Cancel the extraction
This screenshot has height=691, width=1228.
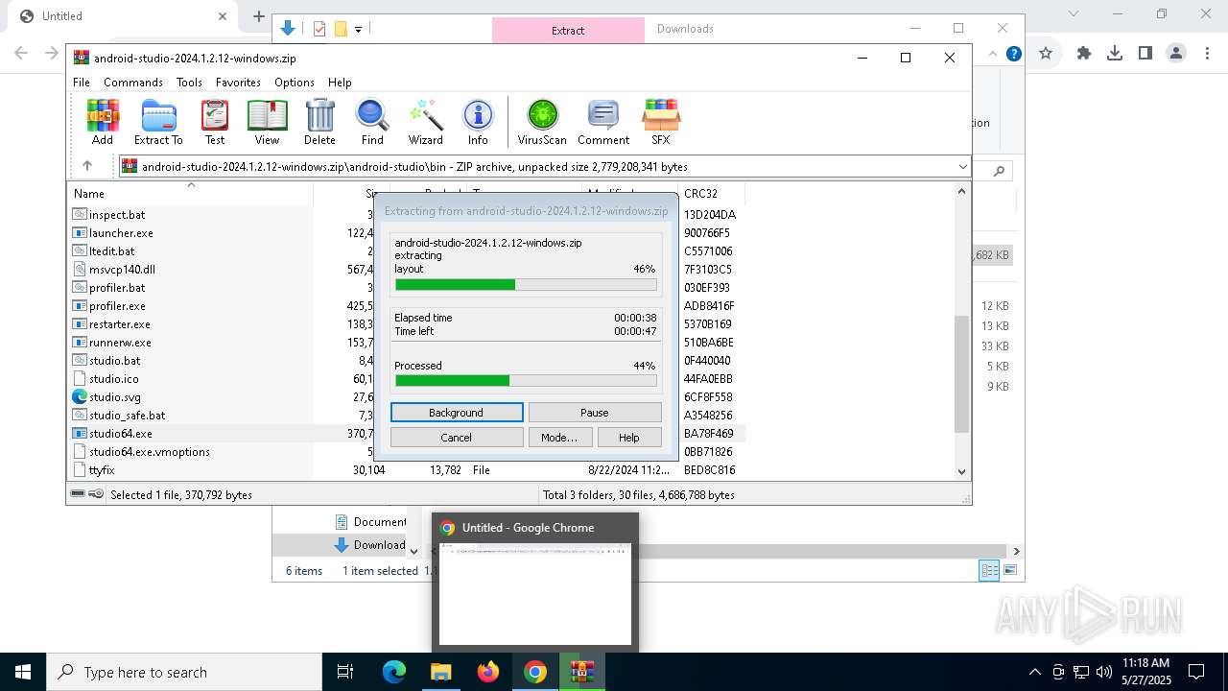pyautogui.click(x=457, y=437)
